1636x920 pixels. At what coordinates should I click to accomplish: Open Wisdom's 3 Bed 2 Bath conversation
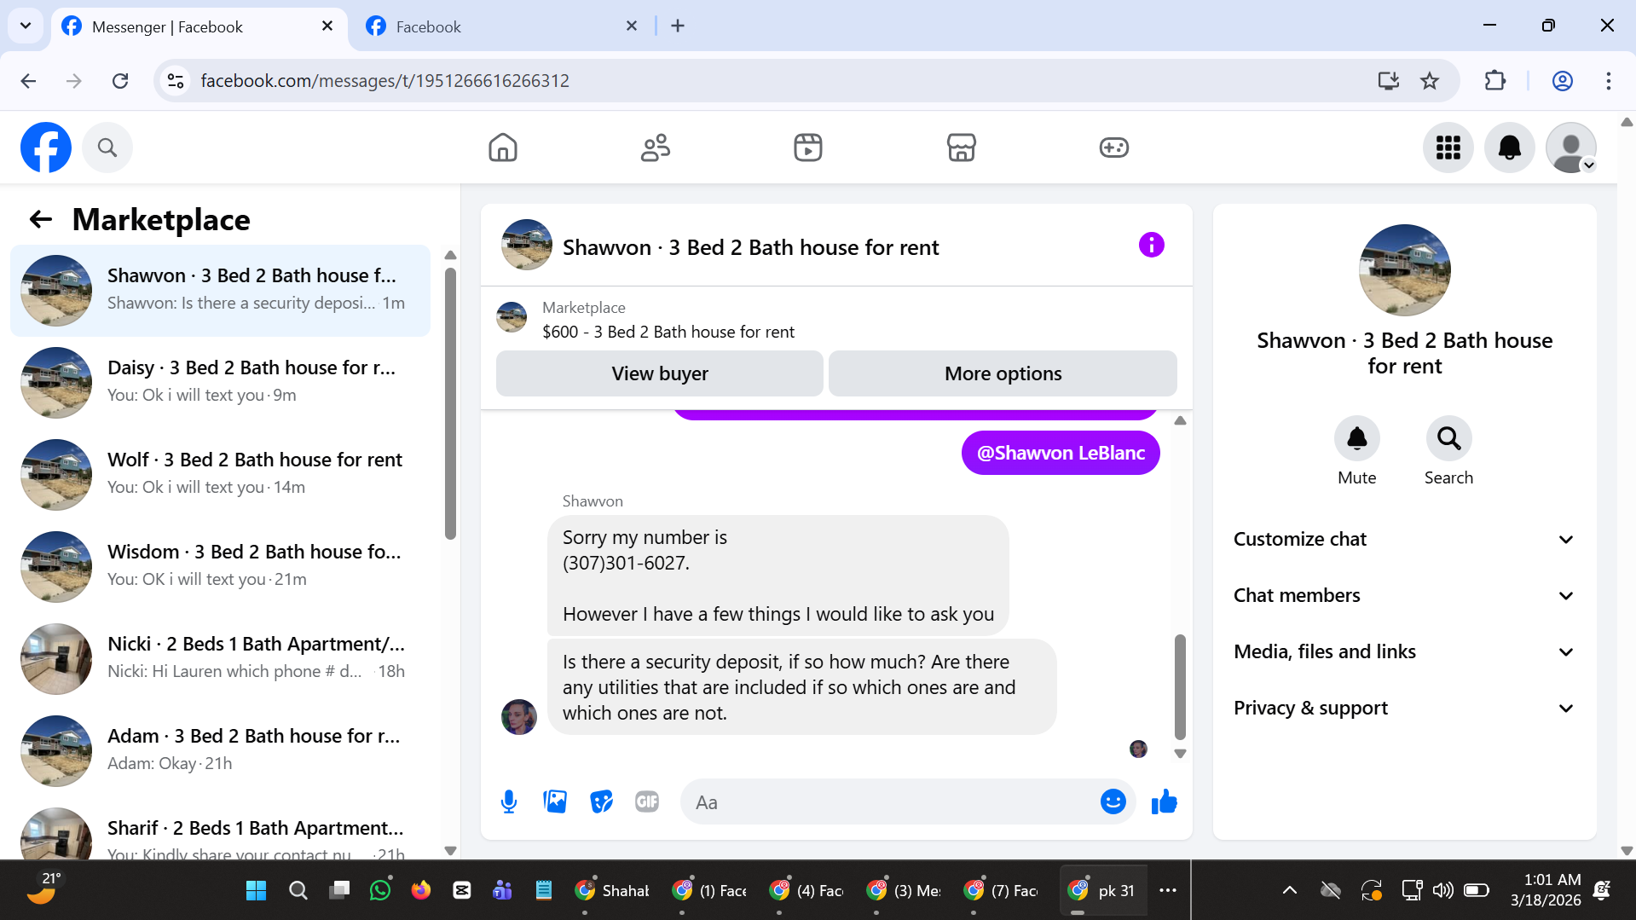point(220,567)
